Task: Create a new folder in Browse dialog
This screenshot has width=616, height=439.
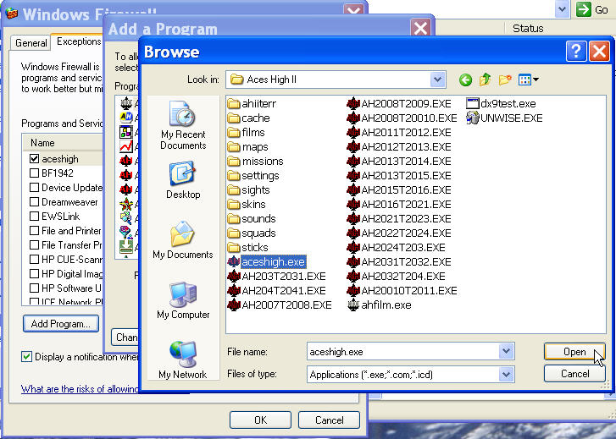Action: (505, 80)
